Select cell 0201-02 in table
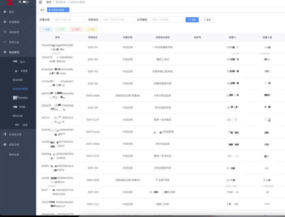The image size is (285, 217). [93, 83]
